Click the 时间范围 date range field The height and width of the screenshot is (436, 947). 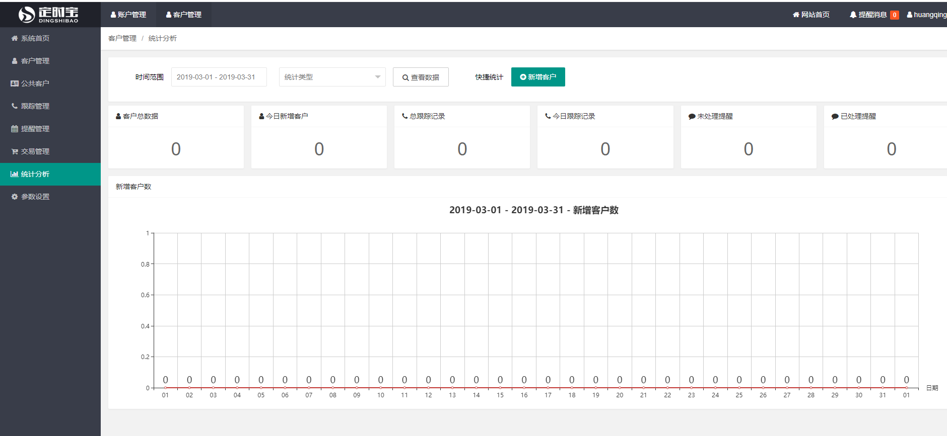click(219, 77)
